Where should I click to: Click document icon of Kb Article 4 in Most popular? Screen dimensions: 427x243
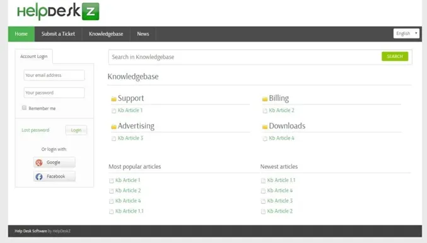(x=111, y=201)
